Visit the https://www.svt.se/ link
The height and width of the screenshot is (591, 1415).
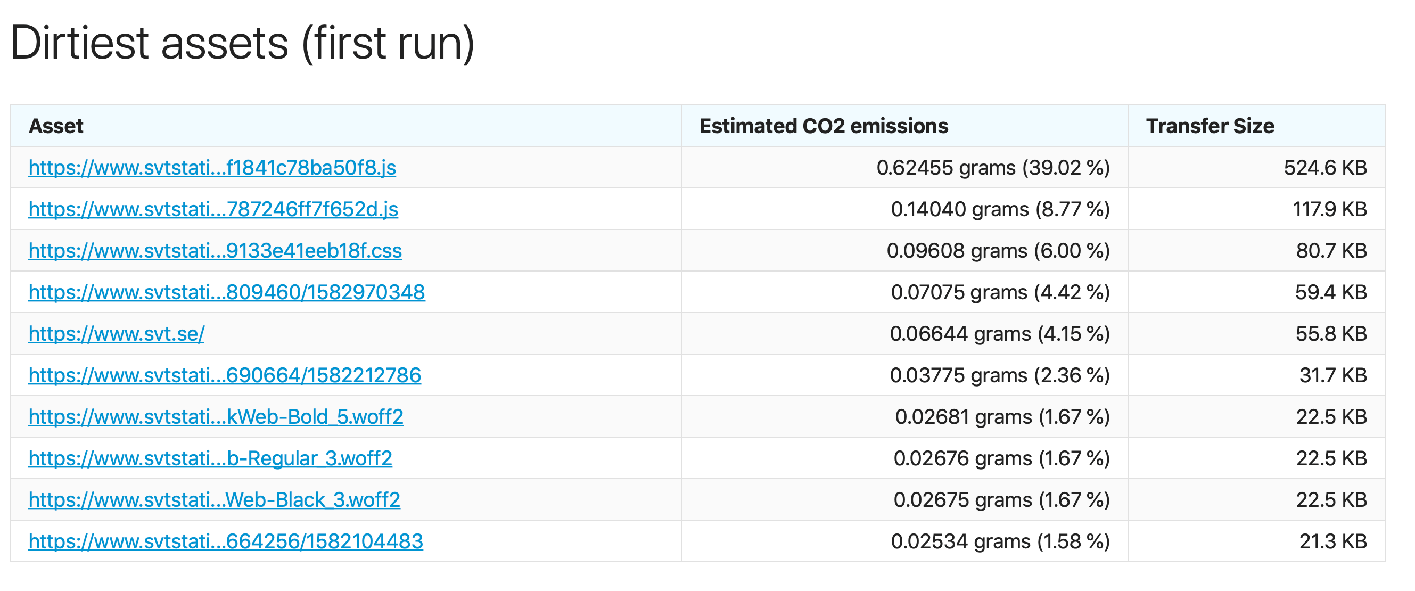click(117, 334)
